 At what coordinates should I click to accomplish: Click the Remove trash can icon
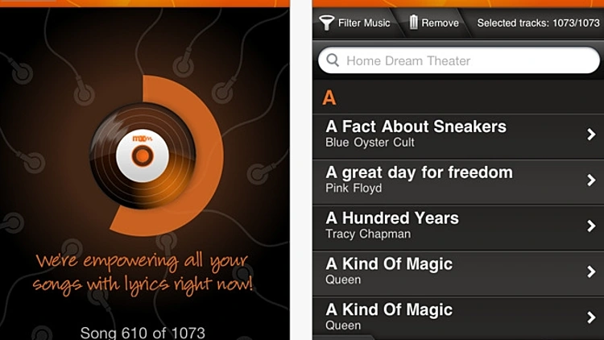pyautogui.click(x=413, y=23)
